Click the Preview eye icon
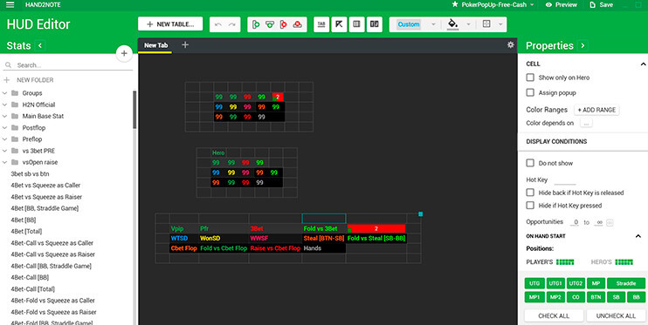The image size is (648, 325). click(548, 5)
